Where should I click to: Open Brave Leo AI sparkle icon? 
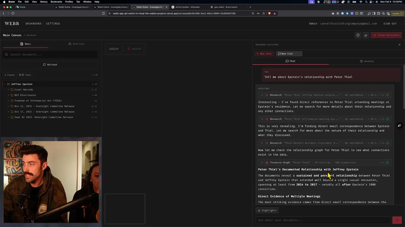point(383,13)
